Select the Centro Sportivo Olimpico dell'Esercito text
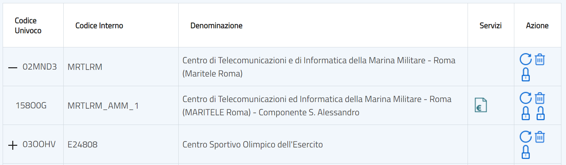This screenshot has width=566, height=165. coord(253,144)
